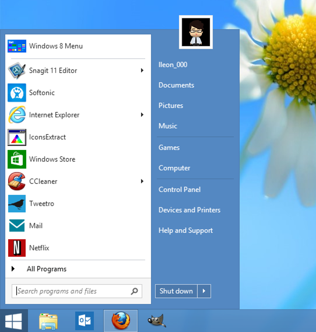
Task: Click the user account avatar picture
Action: click(x=196, y=32)
